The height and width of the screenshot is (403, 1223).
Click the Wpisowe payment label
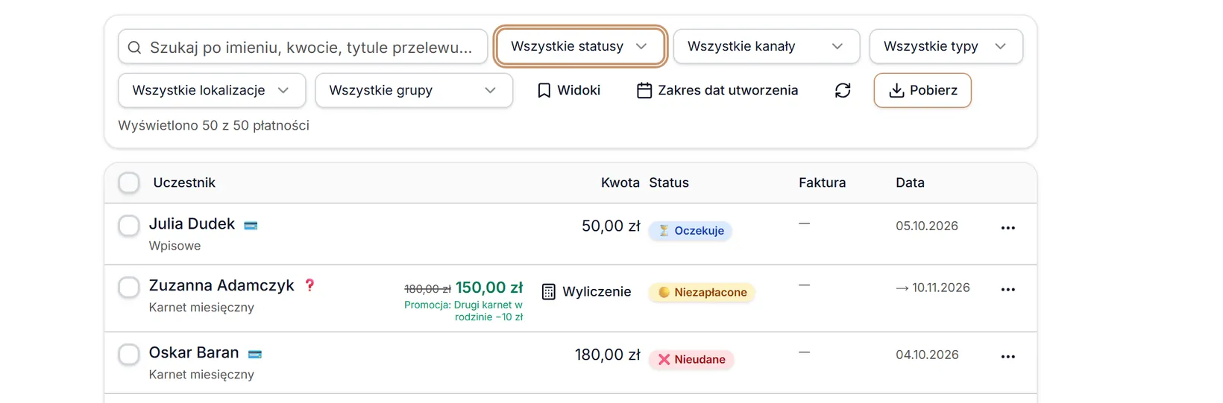[175, 246]
